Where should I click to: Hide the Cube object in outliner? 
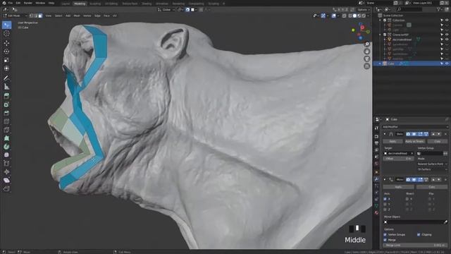pos(447,64)
